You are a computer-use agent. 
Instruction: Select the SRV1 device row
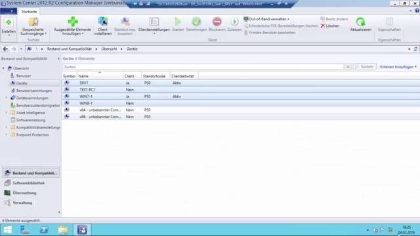(241, 83)
